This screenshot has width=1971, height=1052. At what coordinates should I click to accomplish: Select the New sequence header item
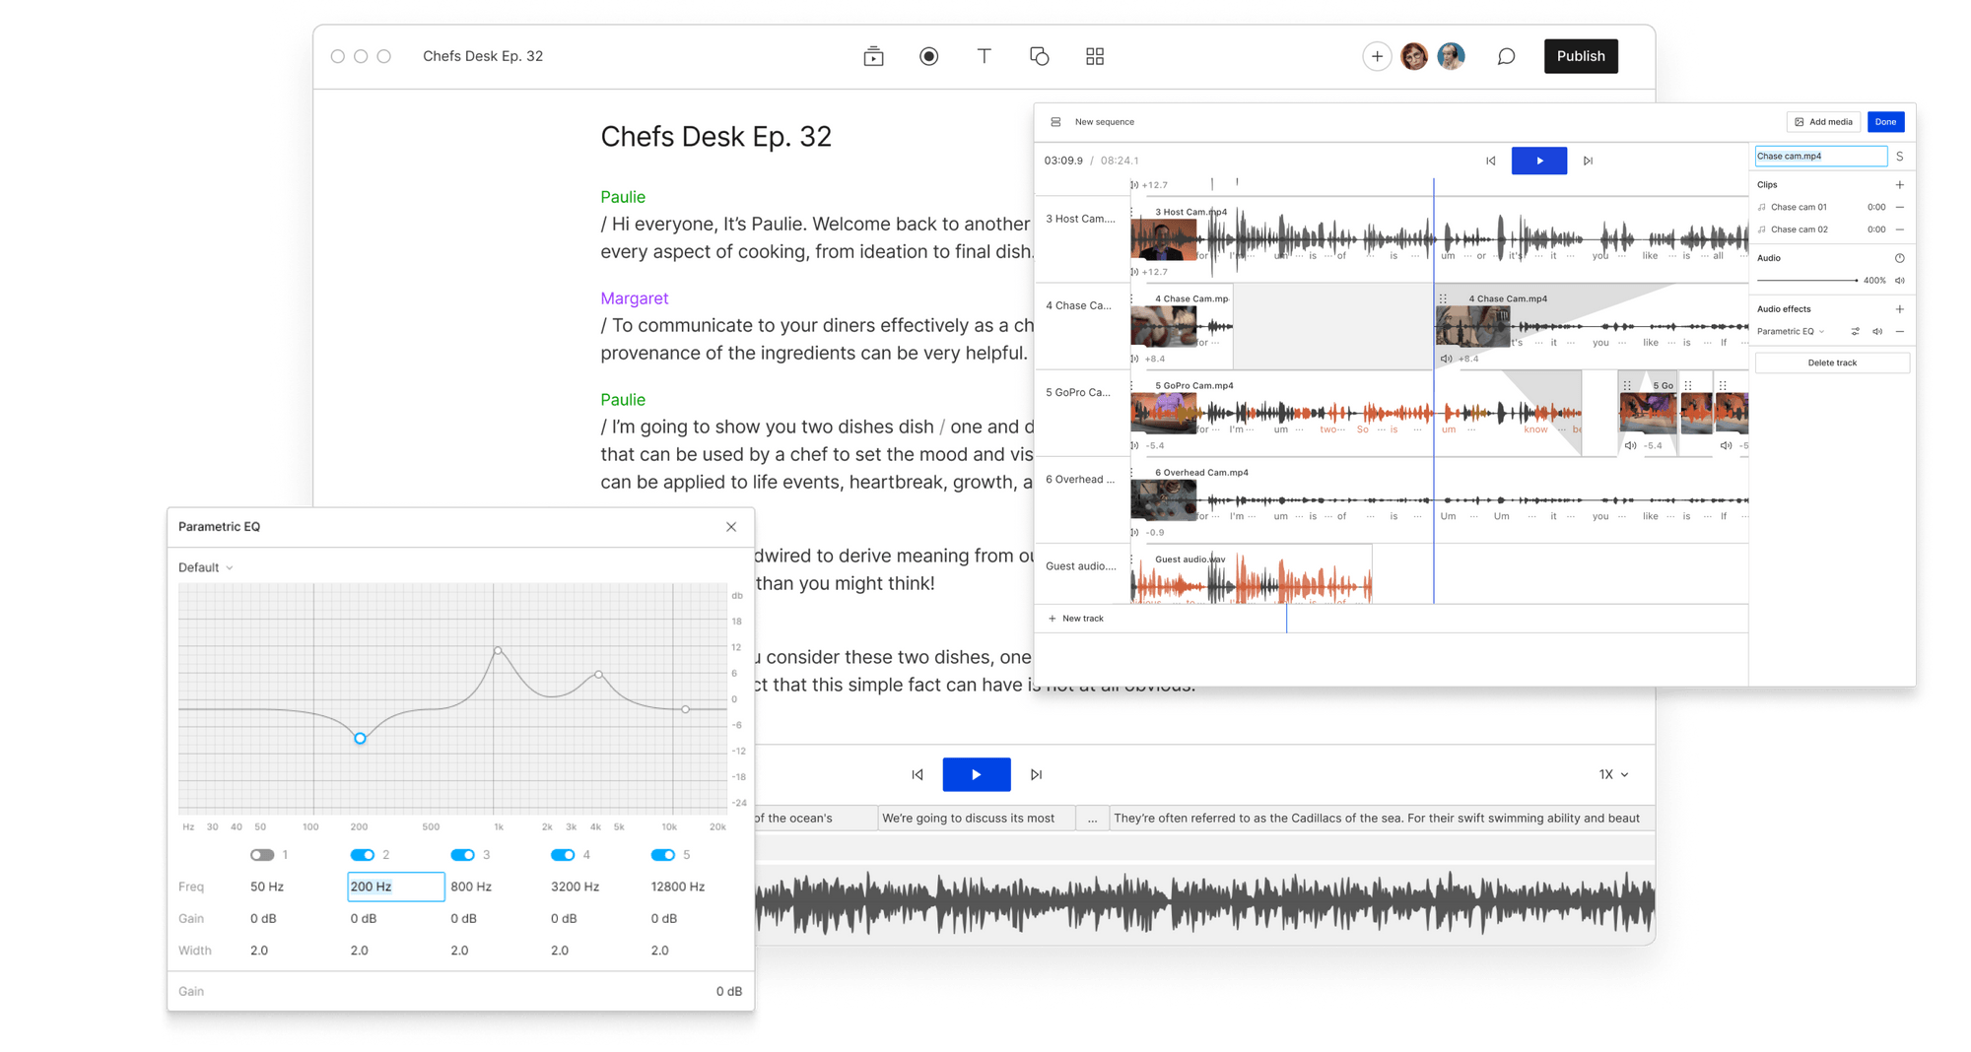pyautogui.click(x=1104, y=121)
